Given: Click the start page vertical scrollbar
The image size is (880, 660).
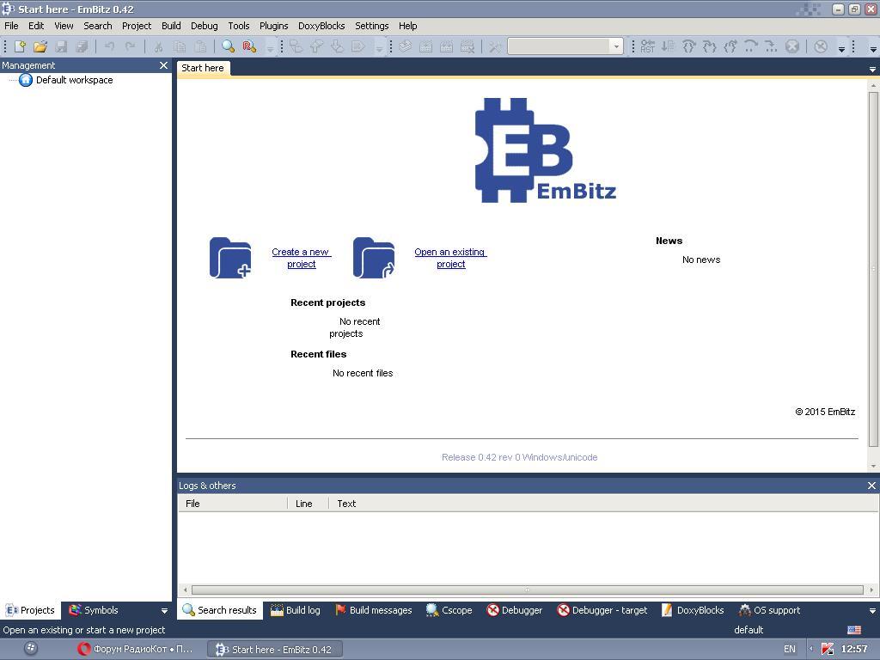Looking at the screenshot, I should [873, 269].
